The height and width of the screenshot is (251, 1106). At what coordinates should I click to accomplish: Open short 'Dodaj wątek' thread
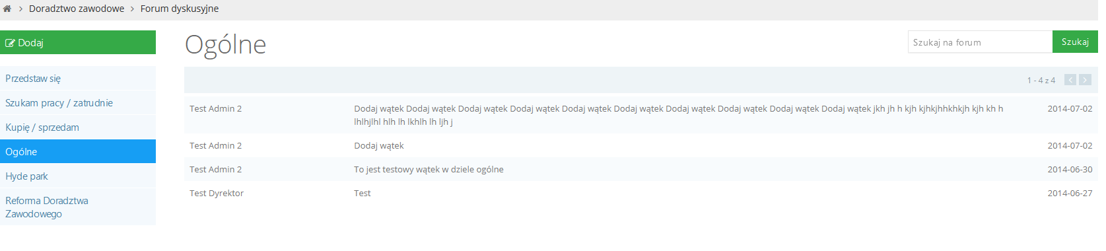tap(379, 146)
